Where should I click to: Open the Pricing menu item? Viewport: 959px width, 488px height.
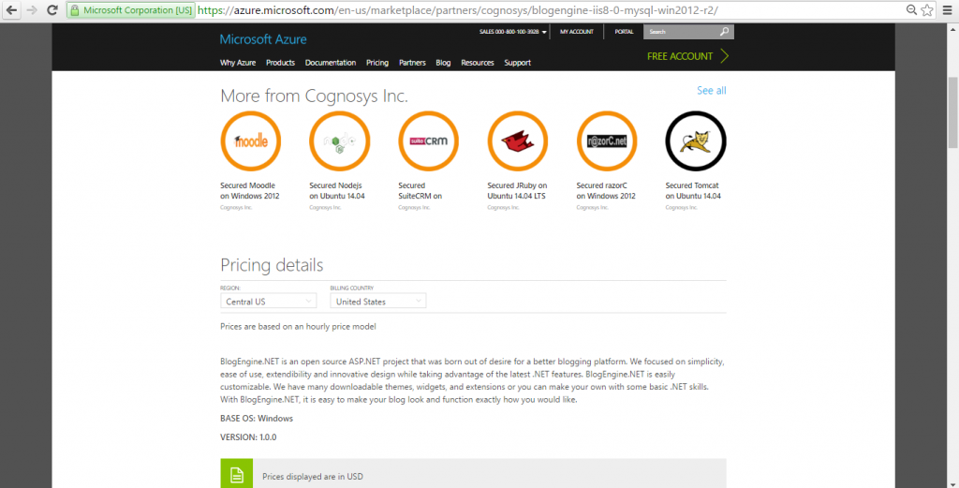pos(377,63)
